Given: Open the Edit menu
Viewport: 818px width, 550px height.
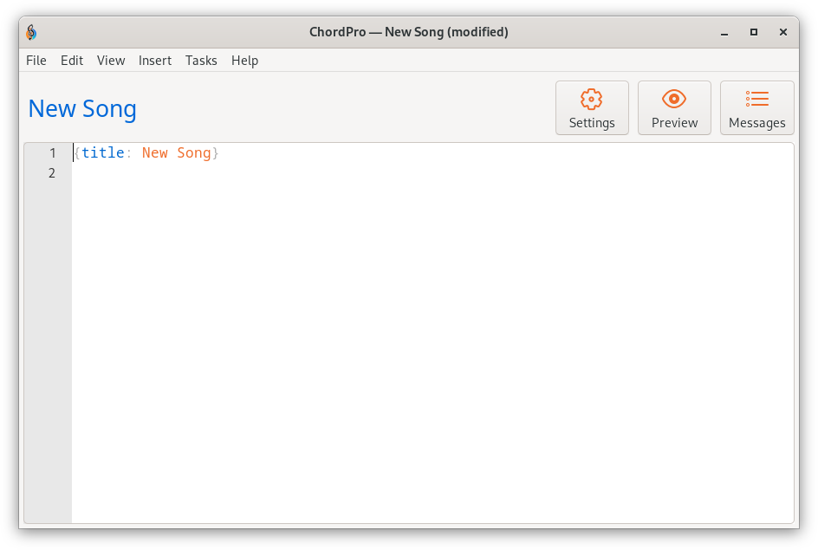Looking at the screenshot, I should coord(71,61).
